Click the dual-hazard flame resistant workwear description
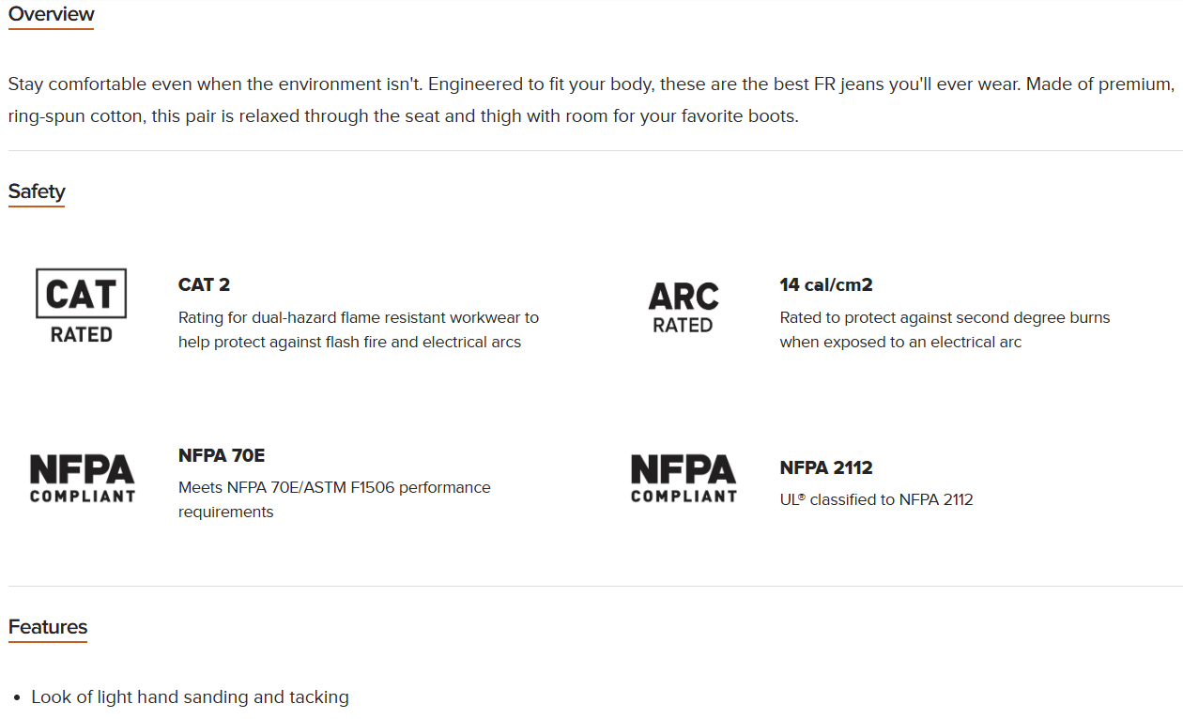The width and height of the screenshot is (1183, 719). [x=359, y=329]
